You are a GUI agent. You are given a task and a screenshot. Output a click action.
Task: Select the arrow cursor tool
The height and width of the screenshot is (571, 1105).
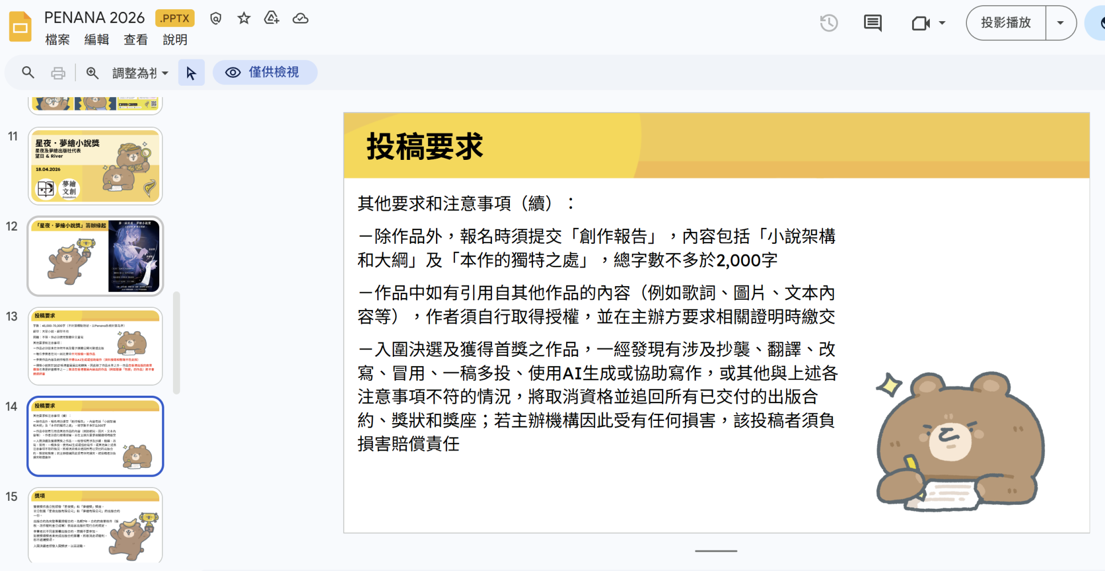pyautogui.click(x=191, y=73)
